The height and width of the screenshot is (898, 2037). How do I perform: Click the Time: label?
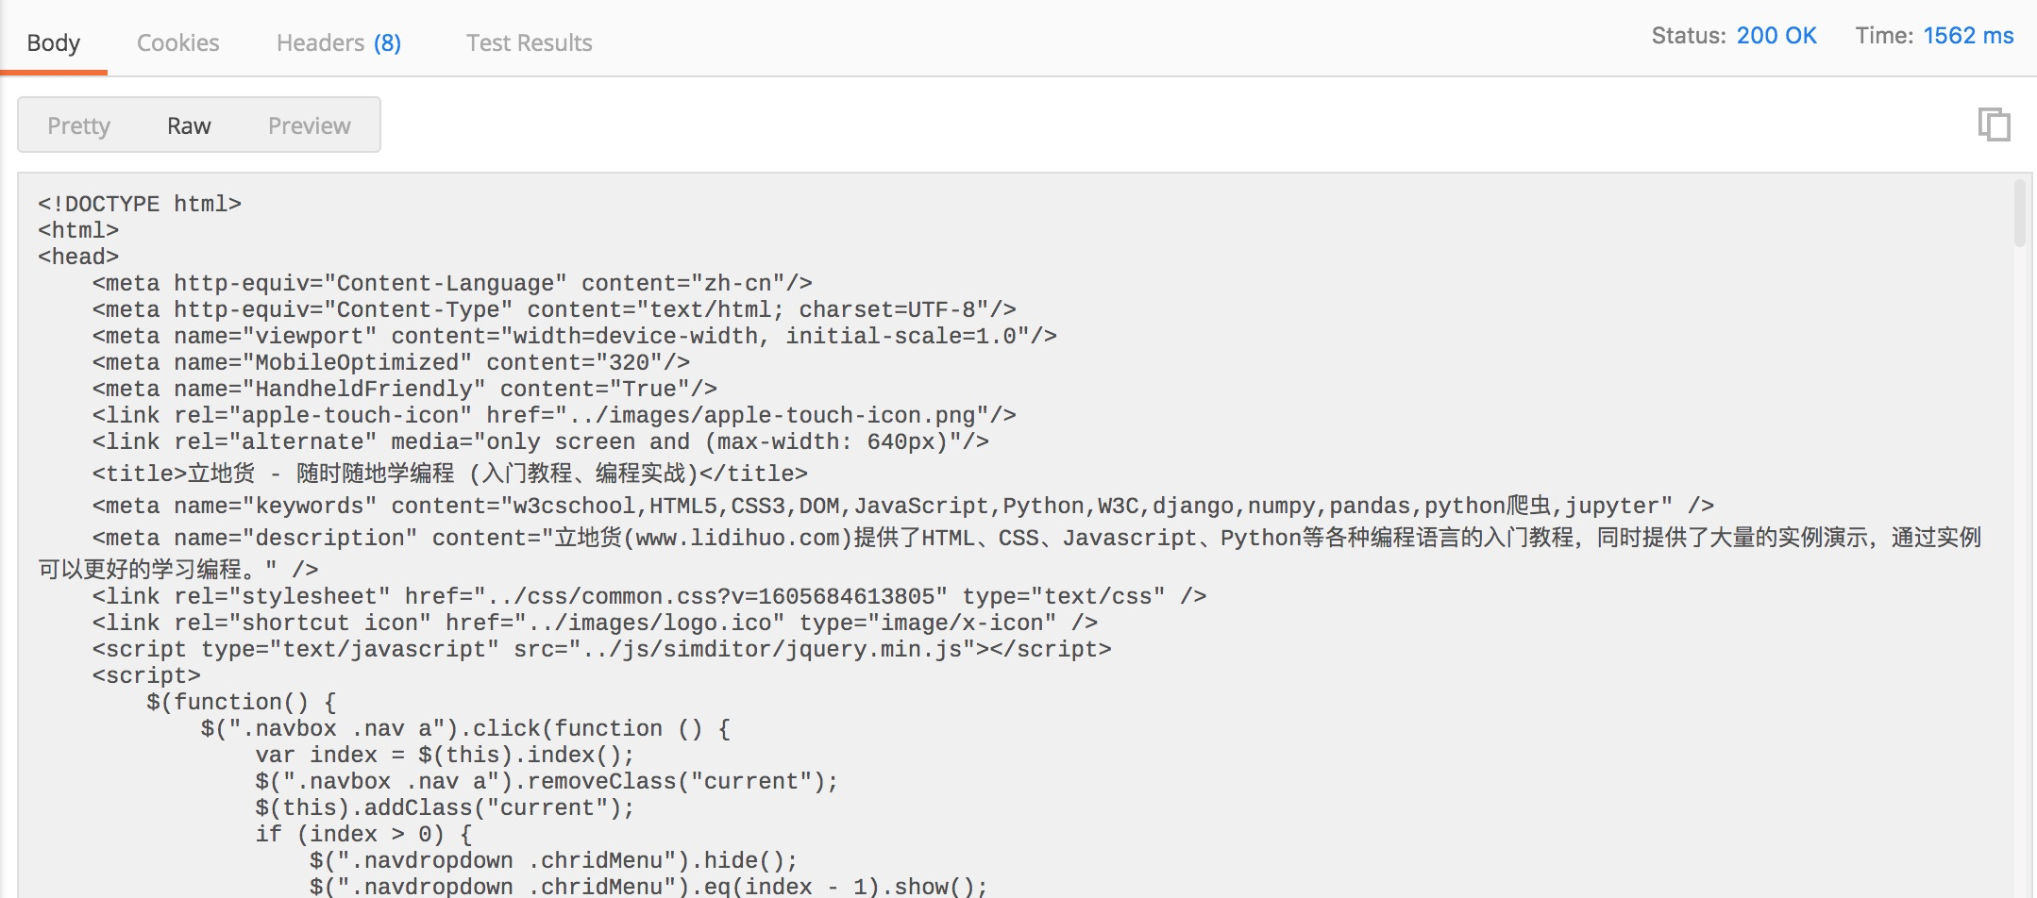pos(1884,36)
